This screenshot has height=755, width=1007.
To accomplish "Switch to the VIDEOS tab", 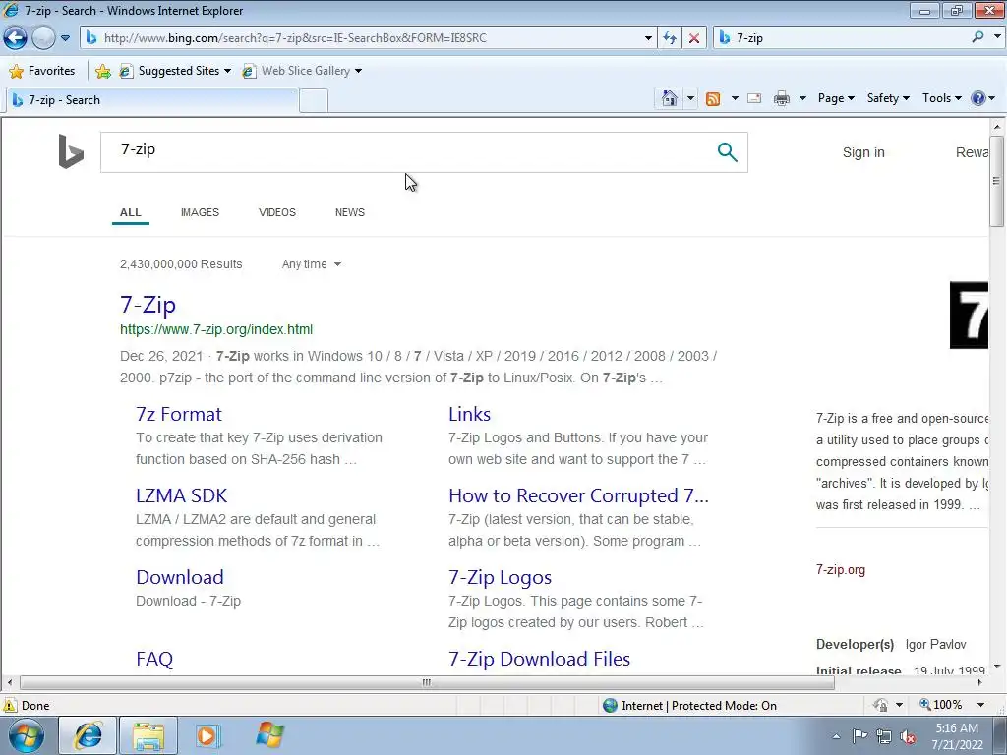I will [276, 212].
